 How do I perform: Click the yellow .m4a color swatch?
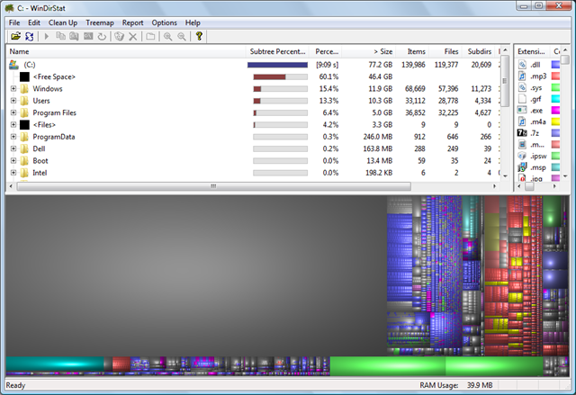coord(556,121)
